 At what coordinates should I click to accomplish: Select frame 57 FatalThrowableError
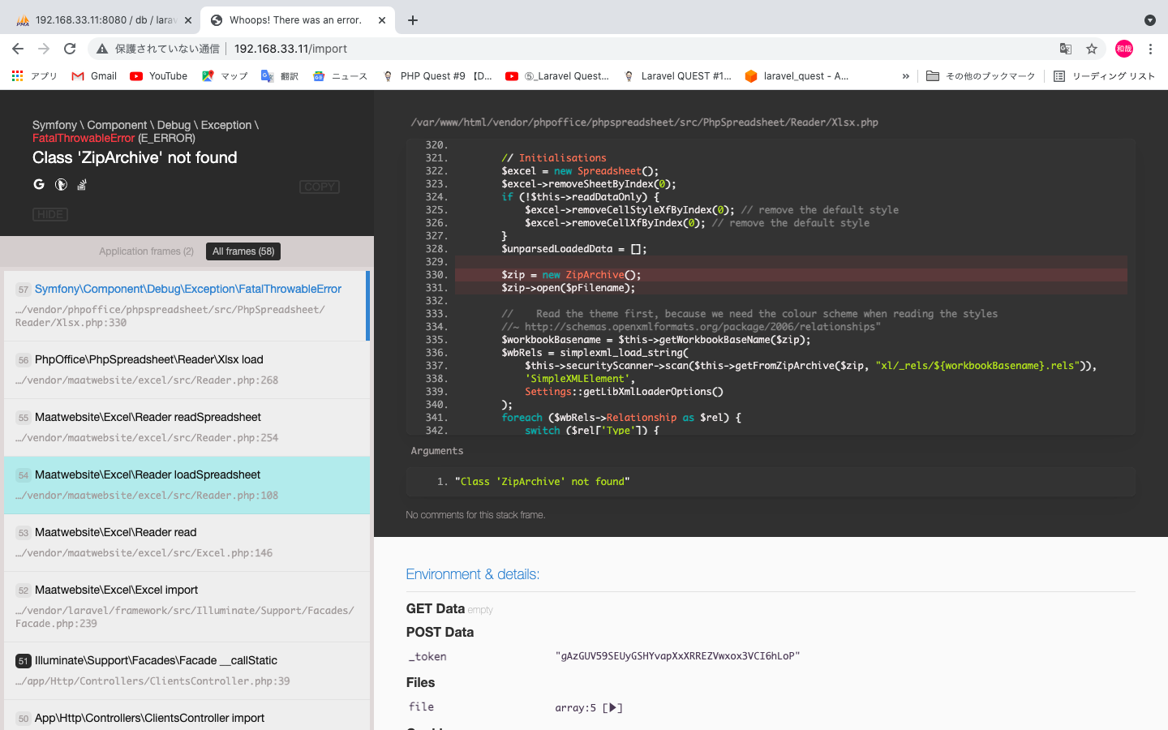(187, 305)
